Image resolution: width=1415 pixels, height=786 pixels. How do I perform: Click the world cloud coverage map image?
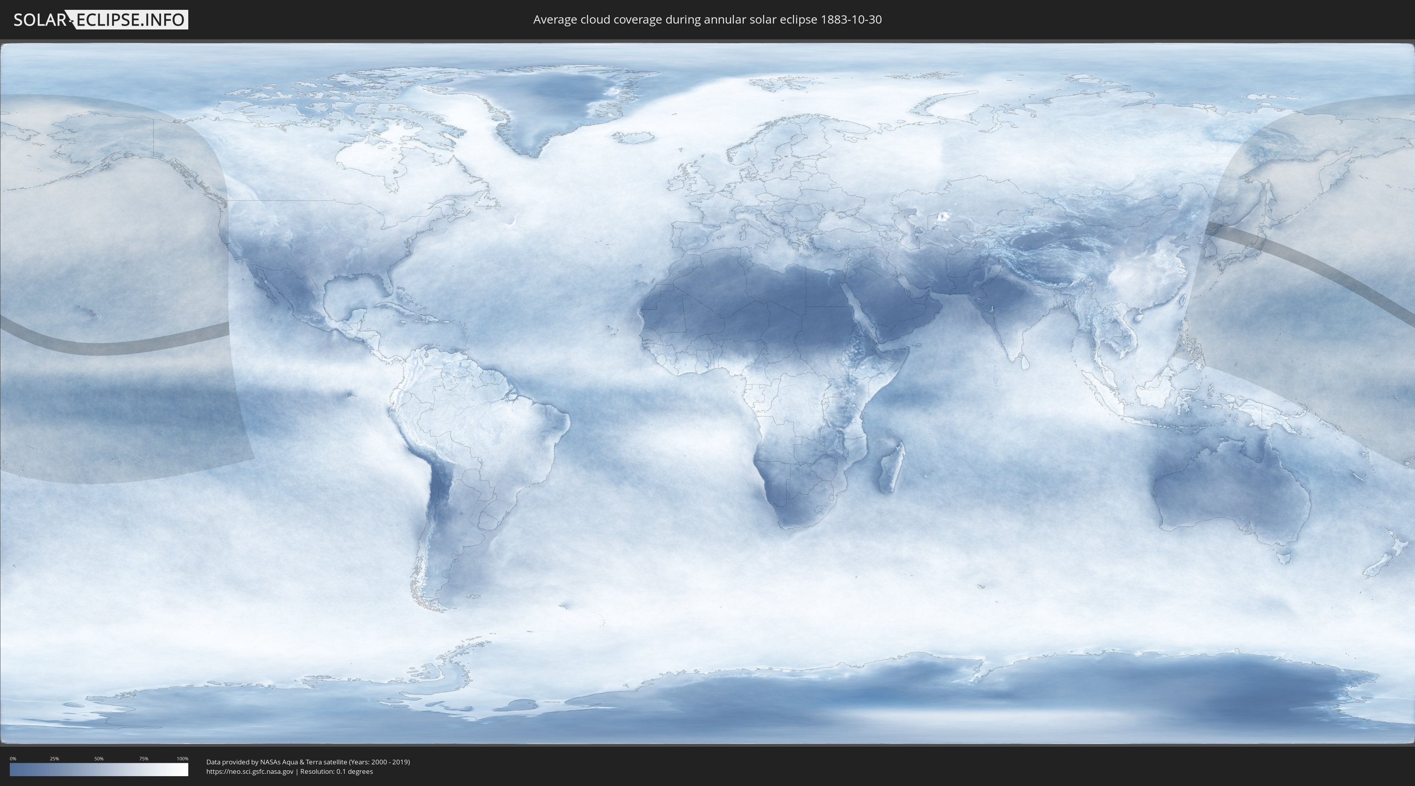point(707,393)
